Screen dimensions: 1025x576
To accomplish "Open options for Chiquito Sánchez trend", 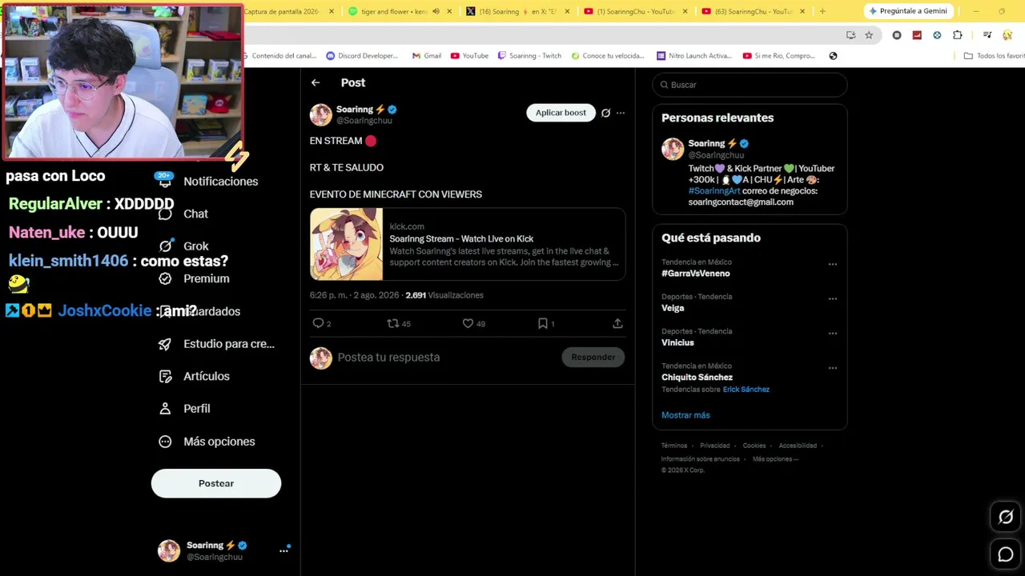I will point(833,368).
